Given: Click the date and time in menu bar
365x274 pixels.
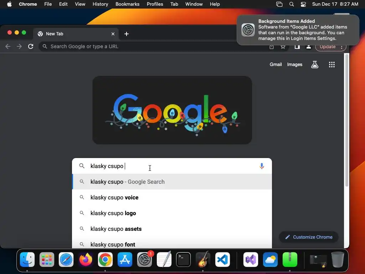Looking at the screenshot, I should [x=335, y=4].
